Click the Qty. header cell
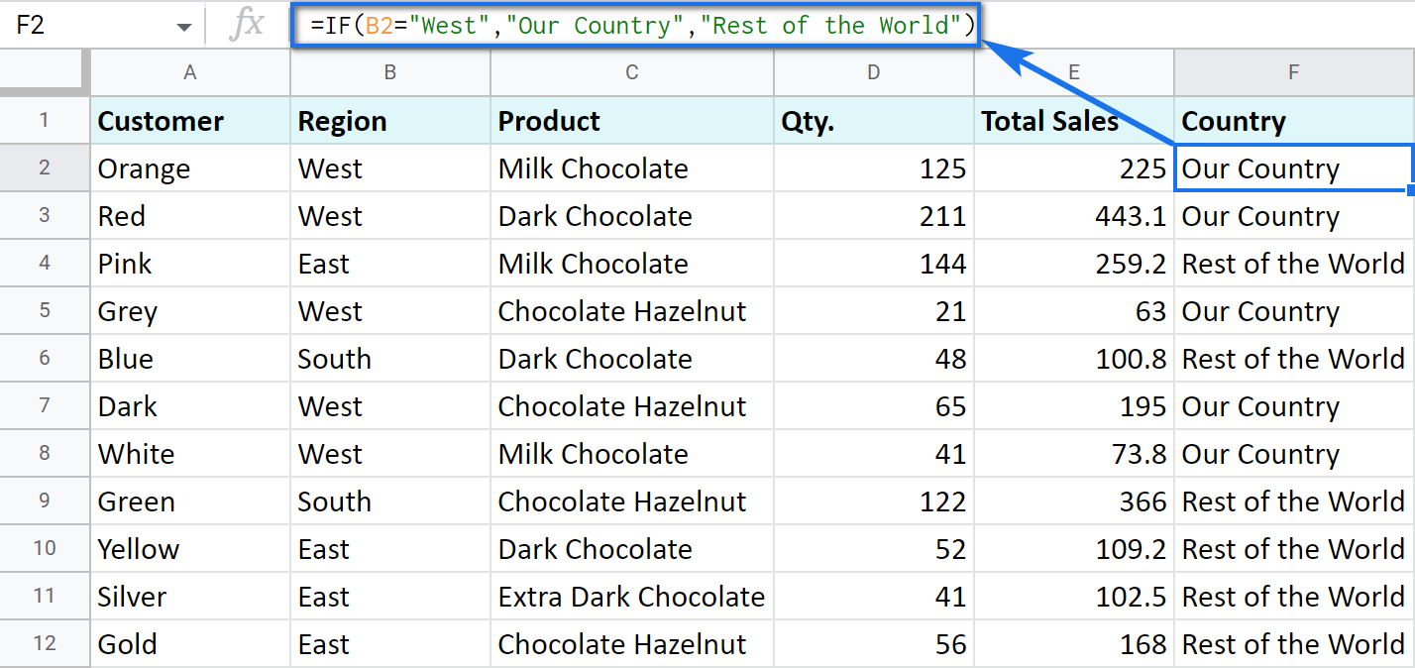 [x=874, y=121]
